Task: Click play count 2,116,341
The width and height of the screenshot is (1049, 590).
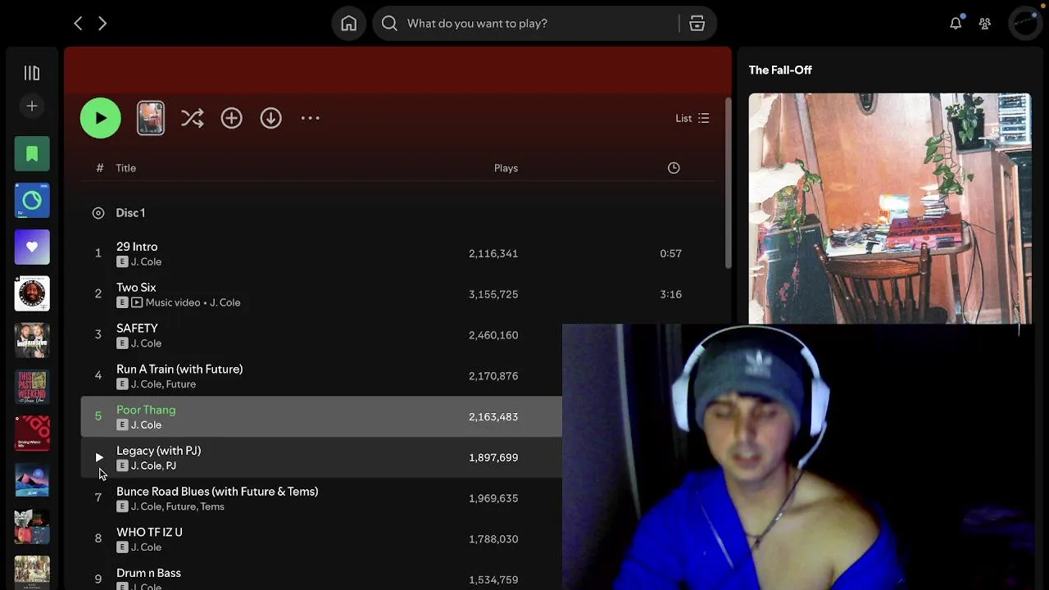Action: tap(493, 254)
